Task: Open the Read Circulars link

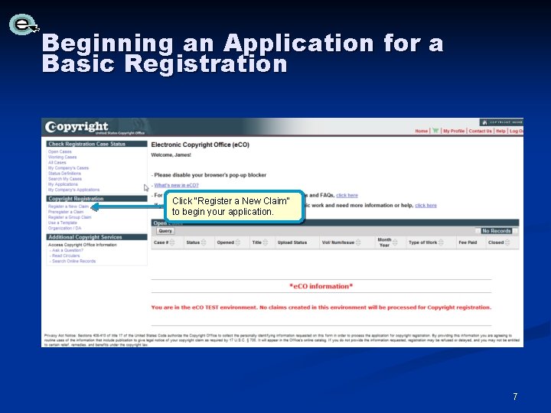Action: click(66, 255)
